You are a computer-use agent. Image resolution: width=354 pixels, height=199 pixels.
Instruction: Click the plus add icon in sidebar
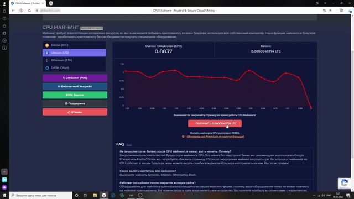[x=4, y=172]
